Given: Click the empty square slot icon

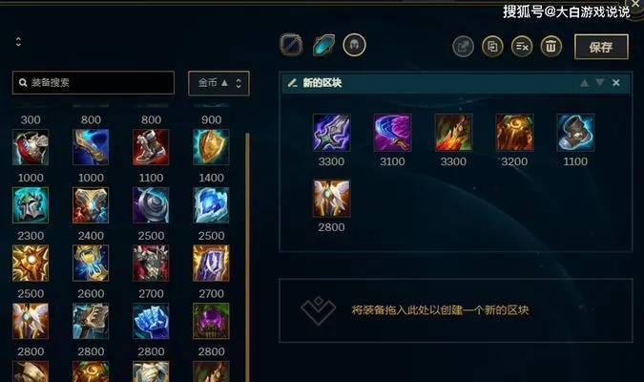Looking at the screenshot, I should (292, 45).
